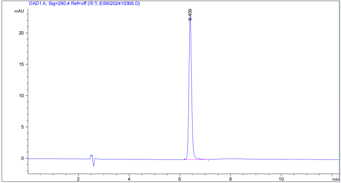This screenshot has height=183, width=341.
Task: Click the 0 tick on the y-axis
Action: coord(22,158)
